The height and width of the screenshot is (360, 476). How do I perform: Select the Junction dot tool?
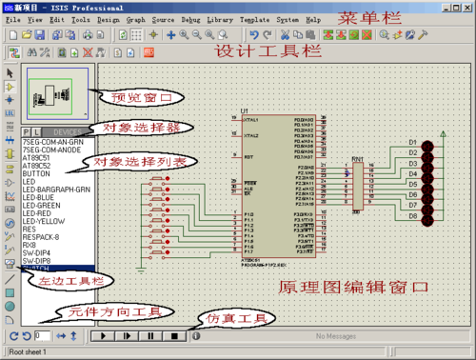click(x=10, y=100)
